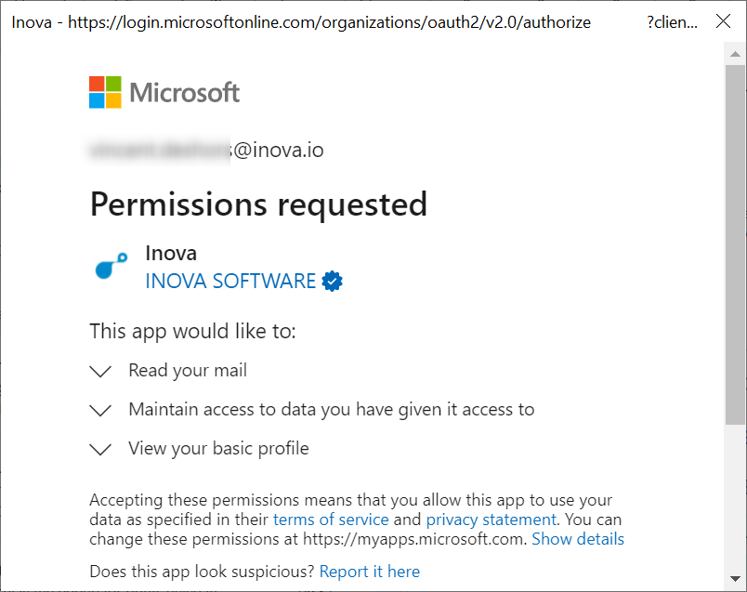Expand the Maintain access to data chevron
747x592 pixels.
coord(100,411)
